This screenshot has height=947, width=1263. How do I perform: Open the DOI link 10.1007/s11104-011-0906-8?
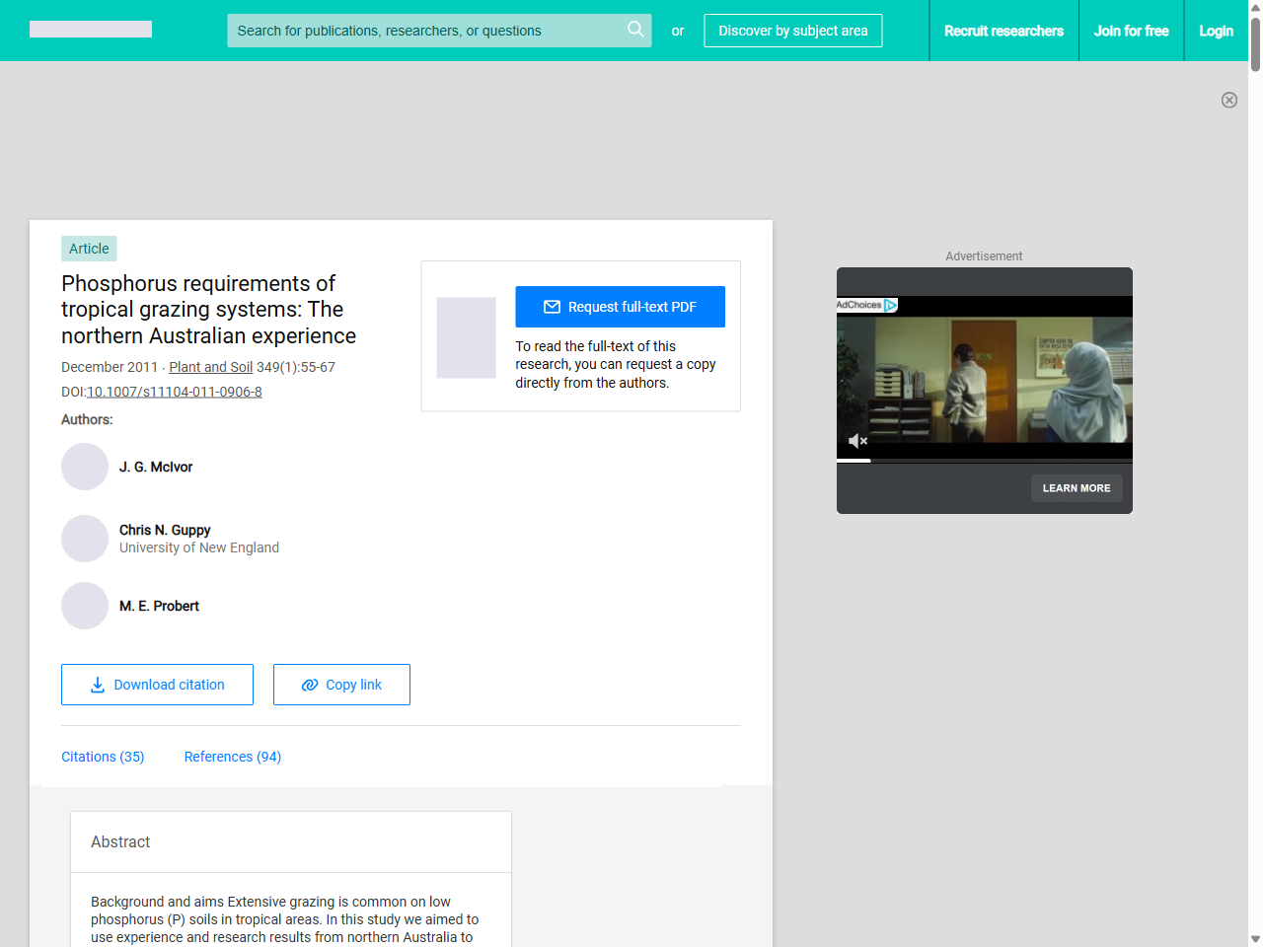click(x=175, y=392)
